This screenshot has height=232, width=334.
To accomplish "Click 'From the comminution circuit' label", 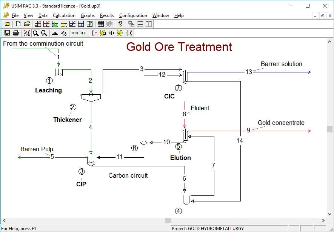I will (43, 44).
